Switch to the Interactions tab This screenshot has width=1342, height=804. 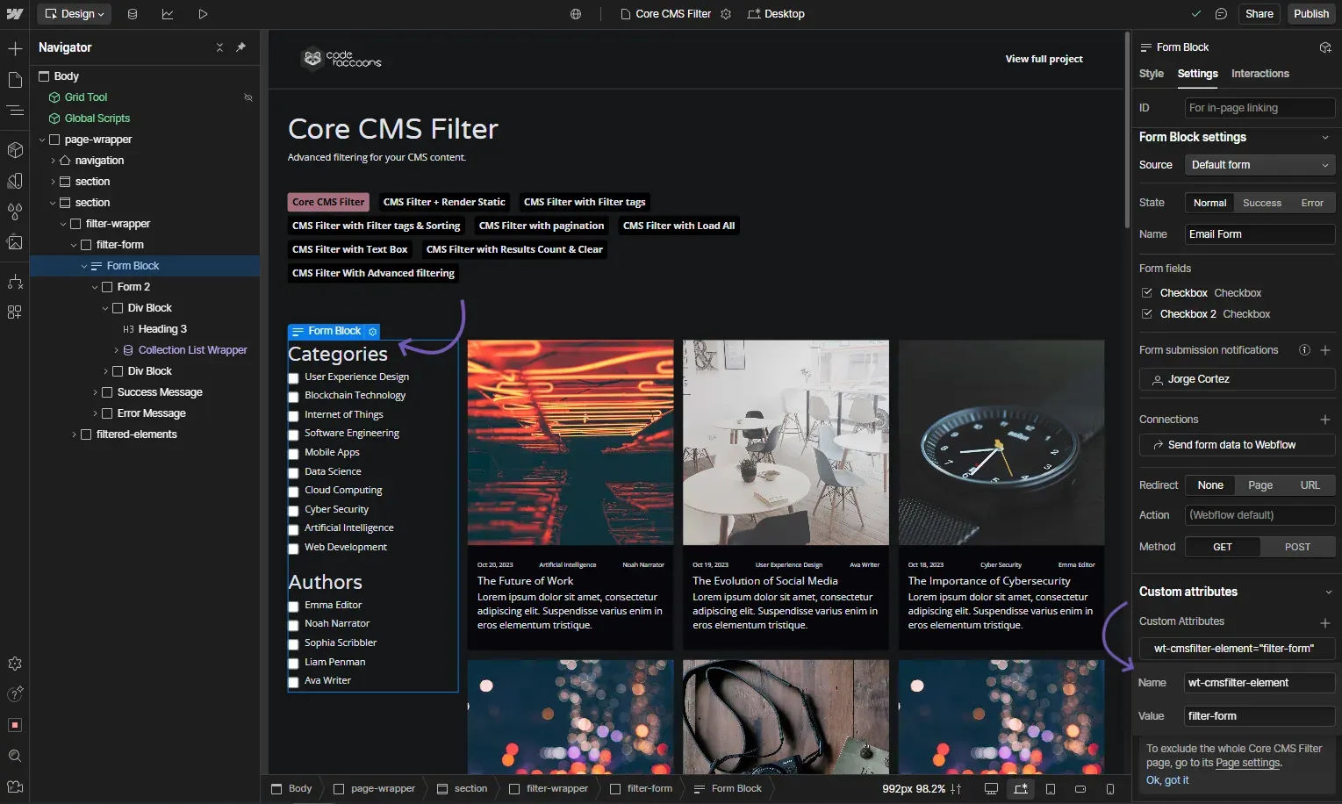1259,74
